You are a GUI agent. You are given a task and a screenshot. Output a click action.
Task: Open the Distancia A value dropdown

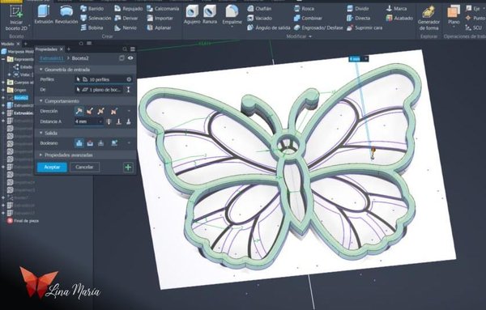(x=100, y=121)
